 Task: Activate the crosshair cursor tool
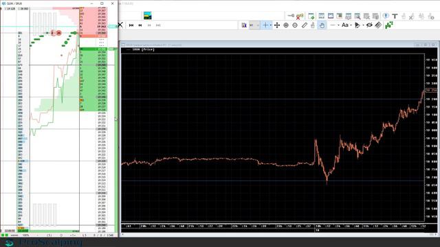click(265, 25)
